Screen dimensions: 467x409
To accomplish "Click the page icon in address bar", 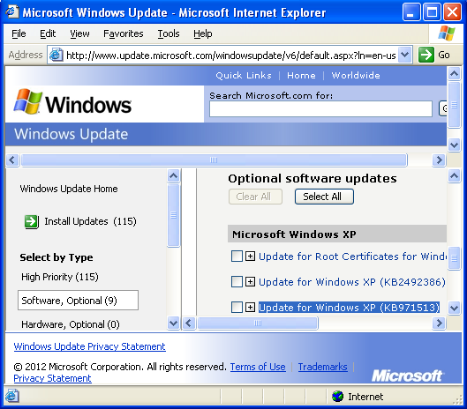I will pos(56,55).
